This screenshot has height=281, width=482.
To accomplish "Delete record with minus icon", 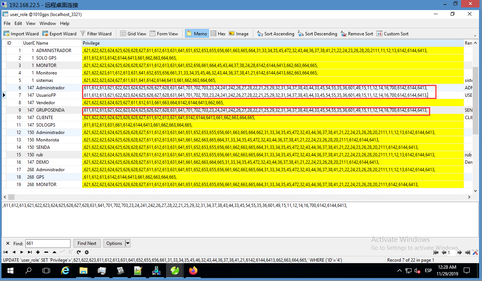I will click(46, 252).
